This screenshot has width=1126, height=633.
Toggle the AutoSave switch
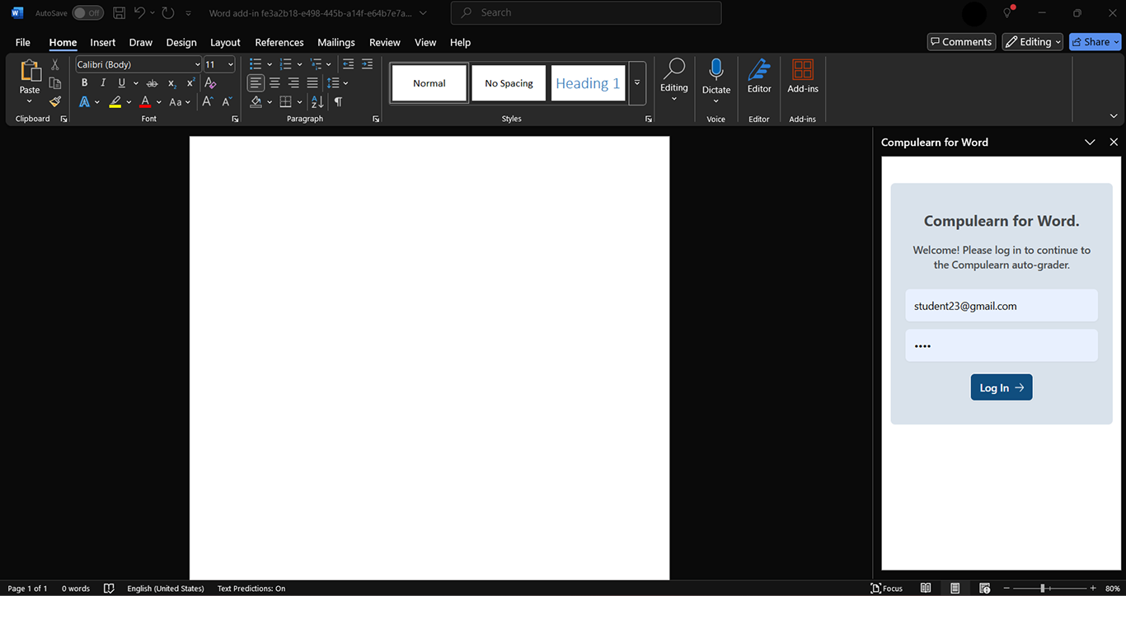pos(87,13)
